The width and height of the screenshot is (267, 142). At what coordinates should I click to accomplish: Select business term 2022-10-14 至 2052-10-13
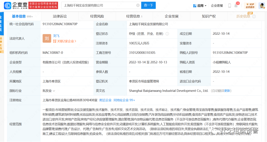148,62
